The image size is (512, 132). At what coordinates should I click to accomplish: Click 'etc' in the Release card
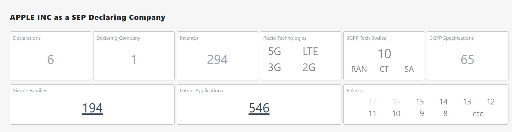478,114
